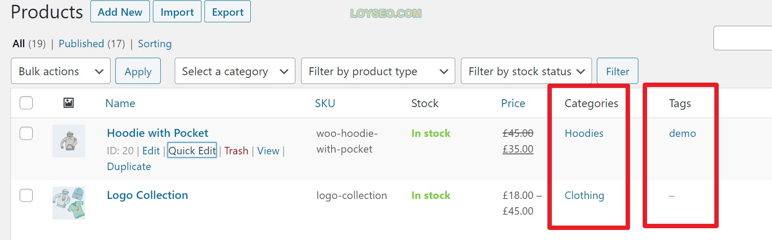Check the Hoodie with Pocket row checkbox
This screenshot has width=772, height=240.
point(26,133)
